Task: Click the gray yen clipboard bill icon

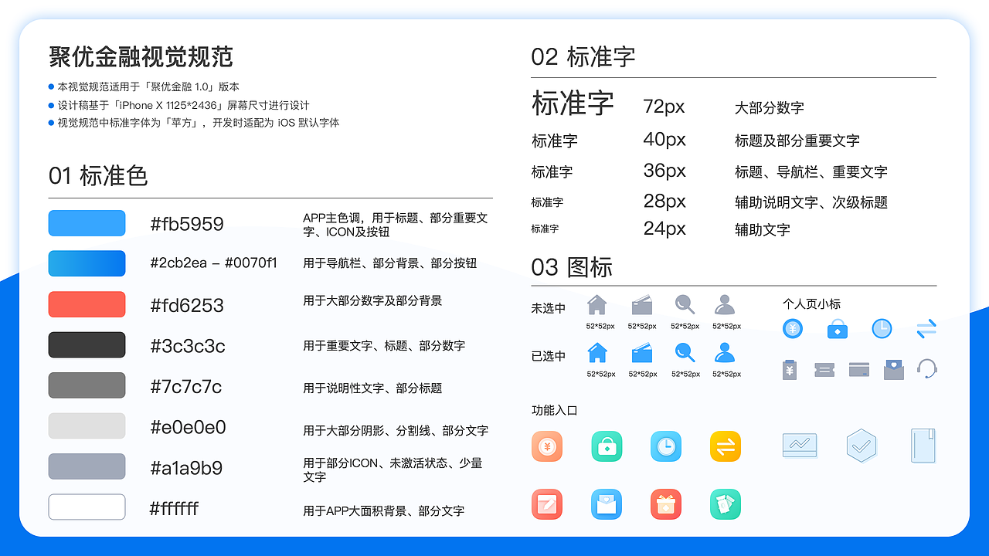Action: click(789, 369)
